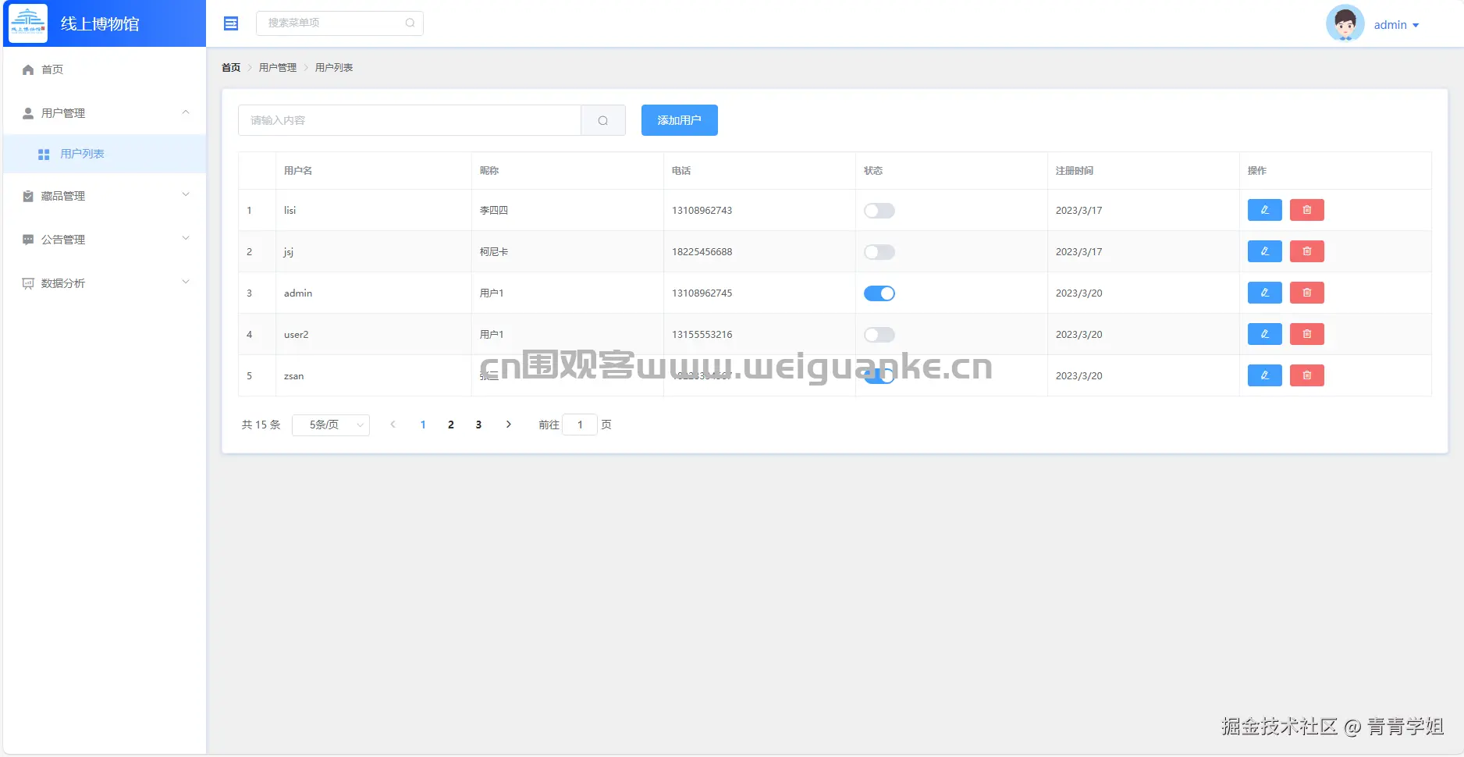Click the 用户管理 user icon
Screen dimensions: 1464x757
27,112
